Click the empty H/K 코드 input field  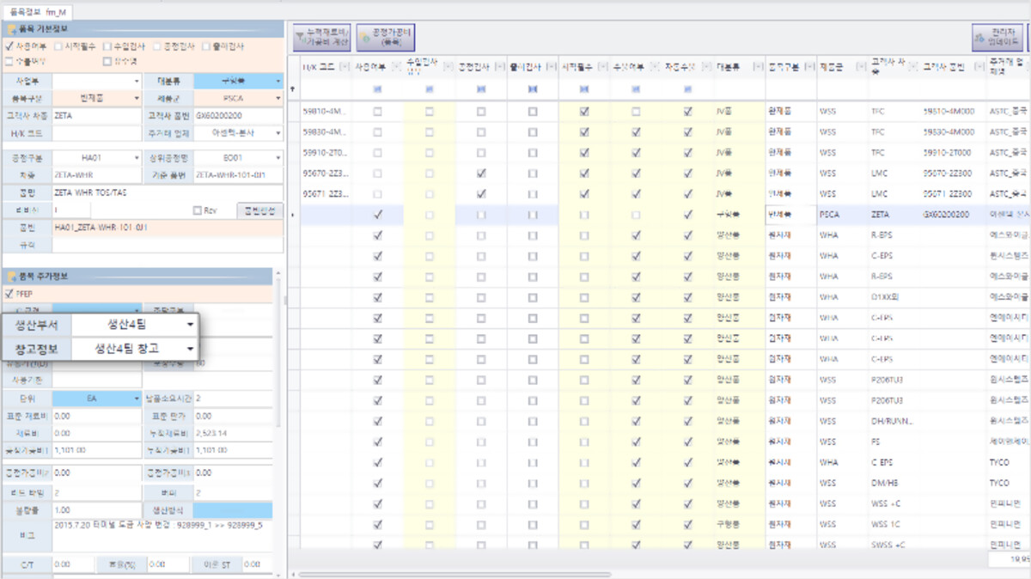[x=95, y=133]
